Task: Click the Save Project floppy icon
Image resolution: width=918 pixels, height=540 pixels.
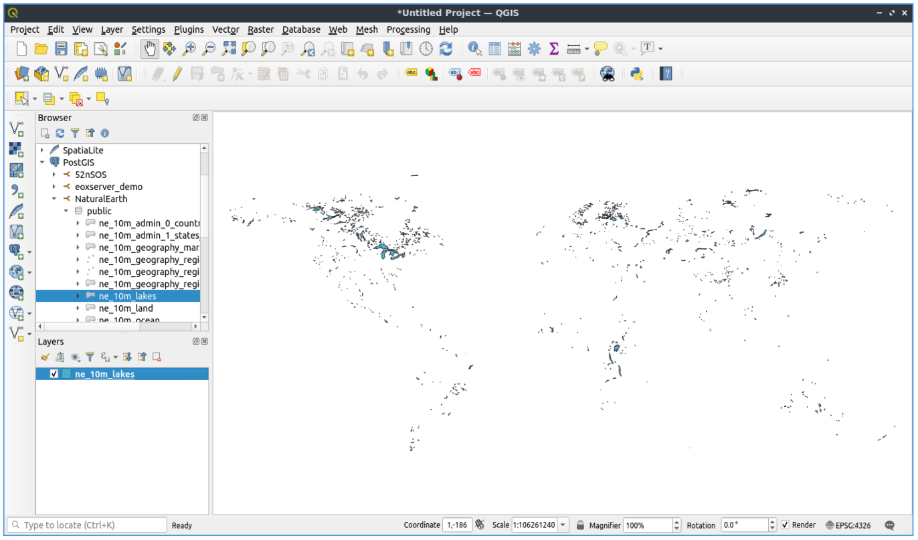Action: coord(61,48)
